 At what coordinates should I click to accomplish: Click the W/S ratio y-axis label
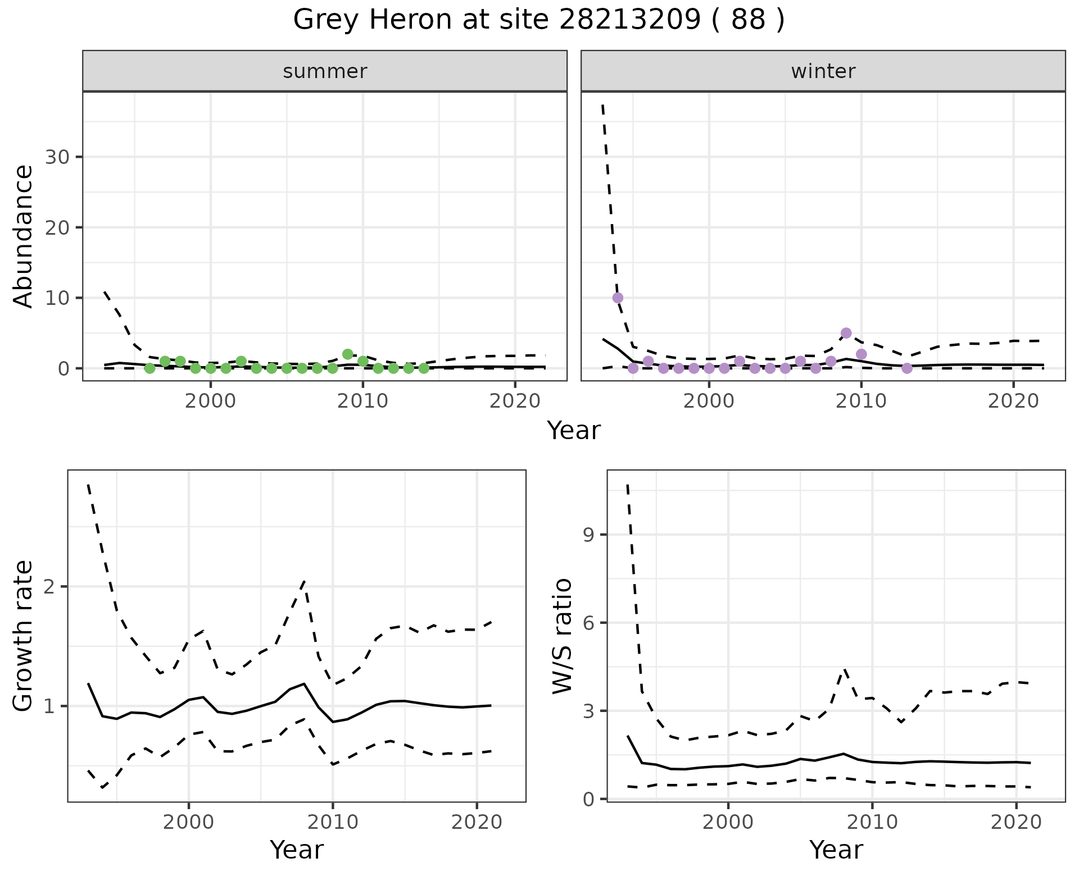[x=563, y=636]
